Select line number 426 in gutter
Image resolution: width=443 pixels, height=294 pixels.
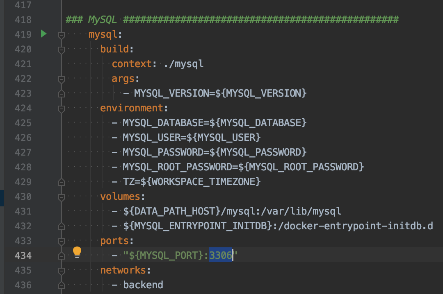point(23,138)
